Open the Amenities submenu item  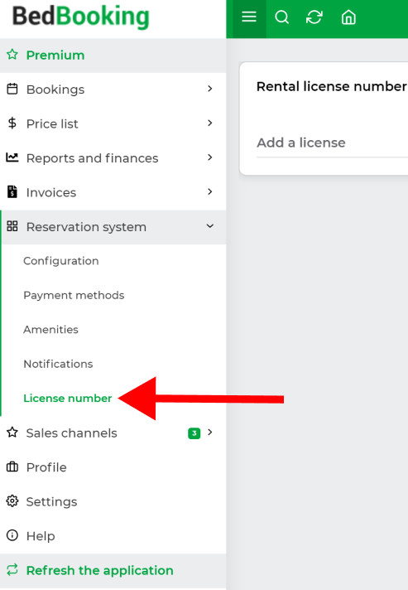[50, 330]
